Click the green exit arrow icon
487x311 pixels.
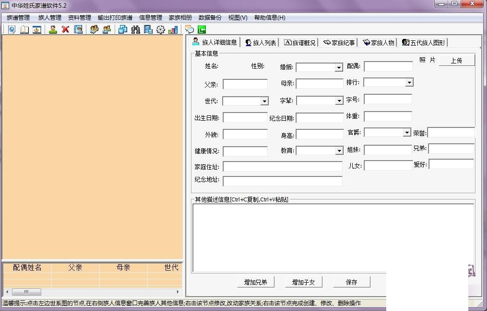[202, 30]
